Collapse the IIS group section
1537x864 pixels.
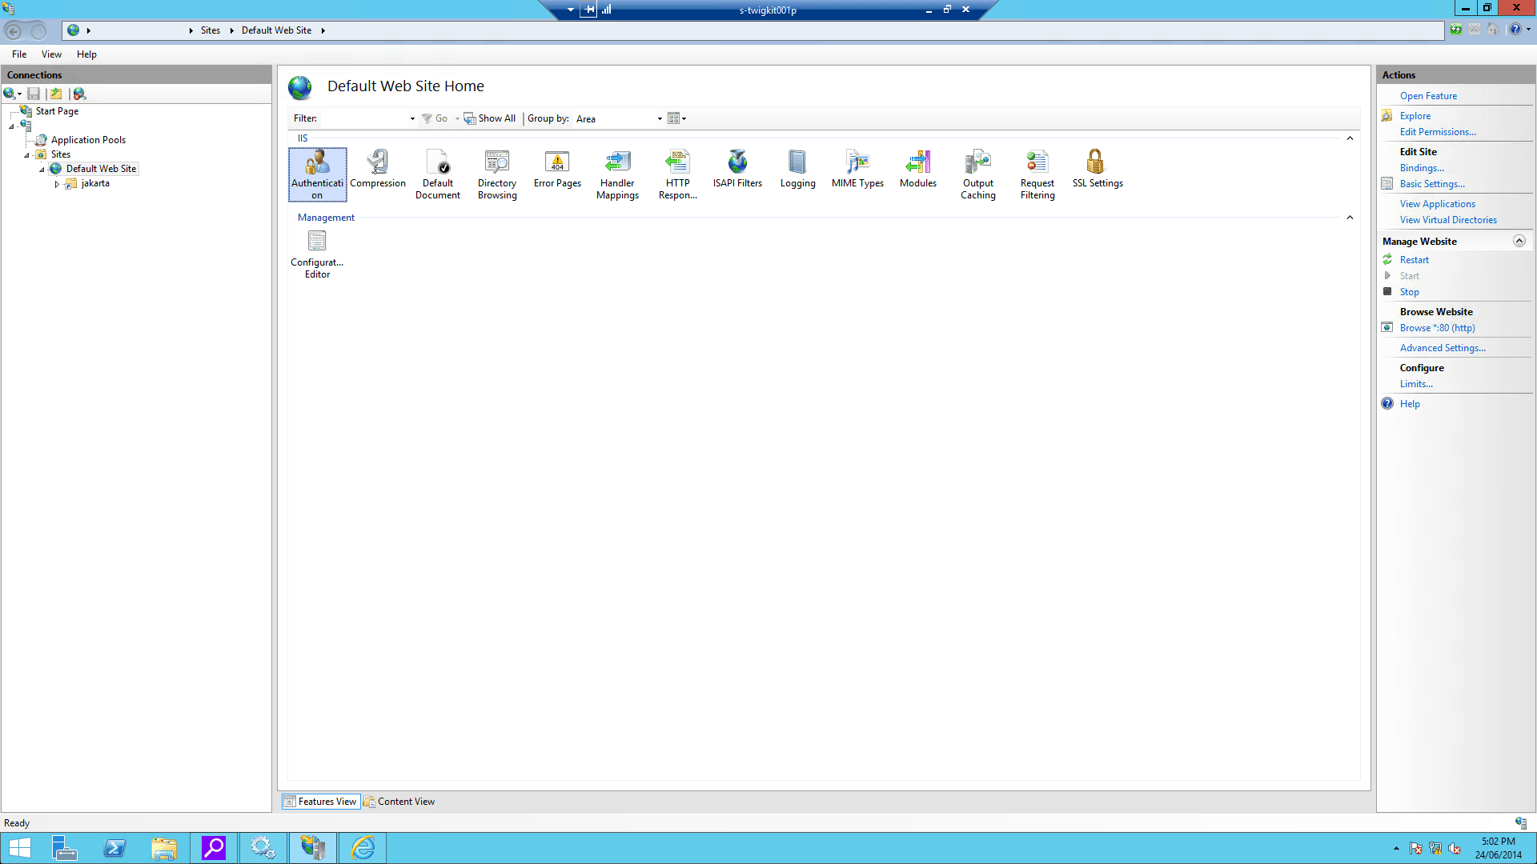[x=1350, y=138]
